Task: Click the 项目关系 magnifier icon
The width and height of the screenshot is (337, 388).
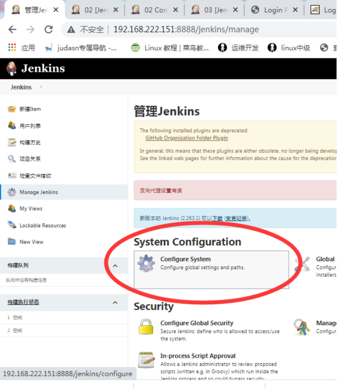Action: pyautogui.click(x=12, y=159)
